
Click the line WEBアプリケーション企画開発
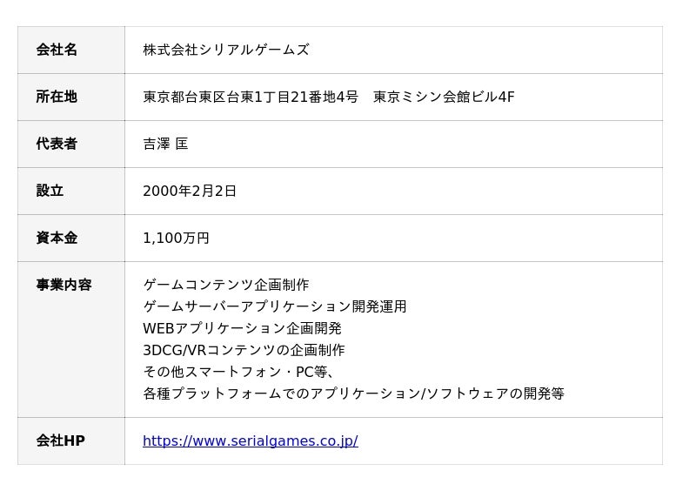(x=242, y=328)
